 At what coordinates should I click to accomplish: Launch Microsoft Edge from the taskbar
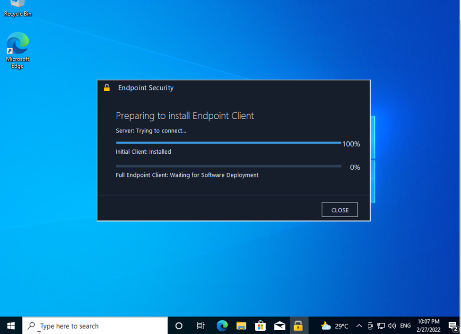click(x=222, y=326)
